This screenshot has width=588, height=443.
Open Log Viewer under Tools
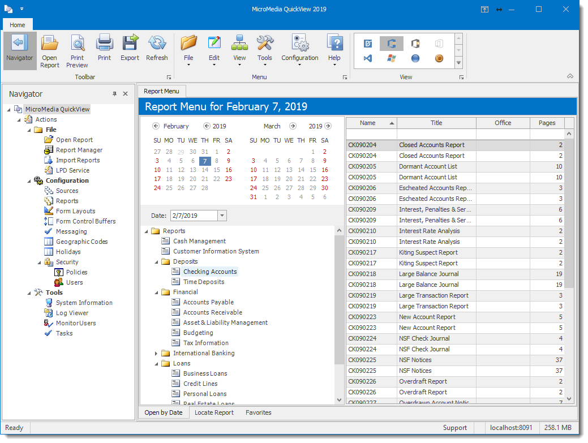click(72, 313)
